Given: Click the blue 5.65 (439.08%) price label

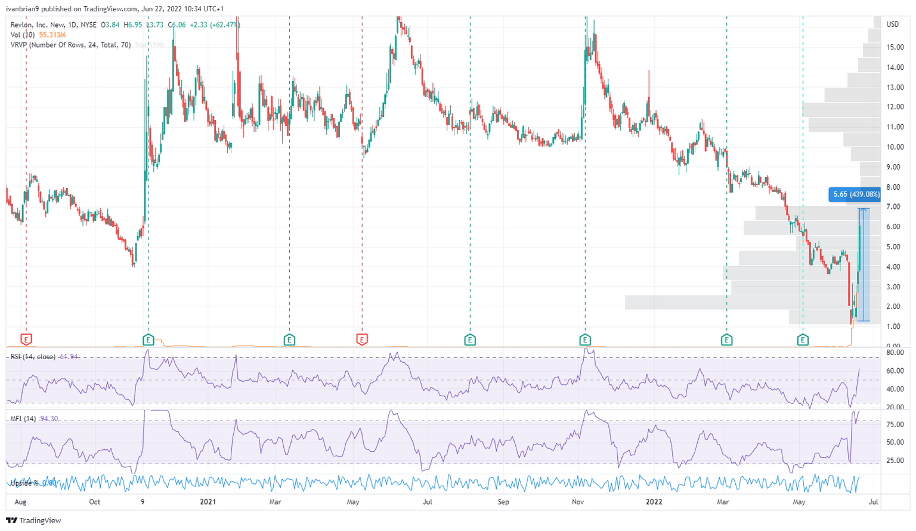Looking at the screenshot, I should [856, 193].
